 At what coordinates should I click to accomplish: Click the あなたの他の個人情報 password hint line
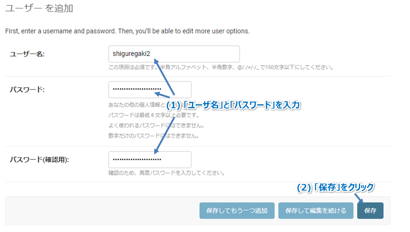click(x=137, y=105)
